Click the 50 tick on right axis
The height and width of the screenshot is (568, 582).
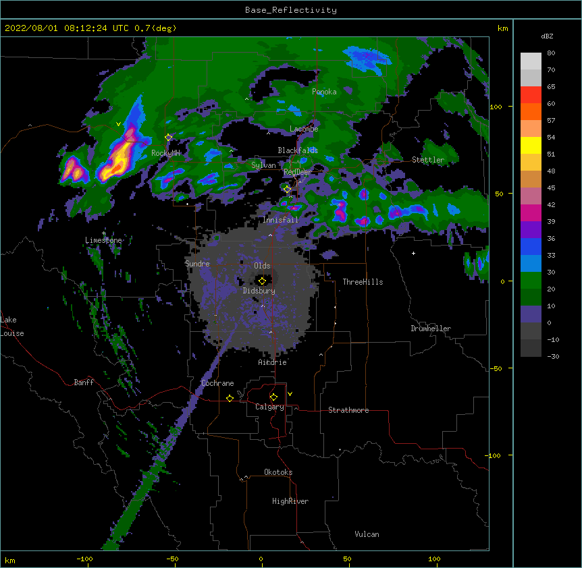tap(499, 194)
